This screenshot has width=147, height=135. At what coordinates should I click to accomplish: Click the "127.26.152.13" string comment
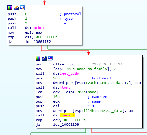(108, 64)
